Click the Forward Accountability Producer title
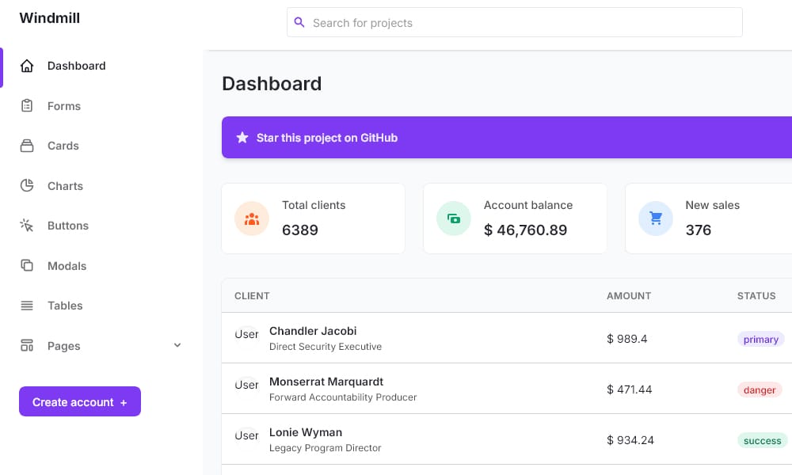 [343, 397]
